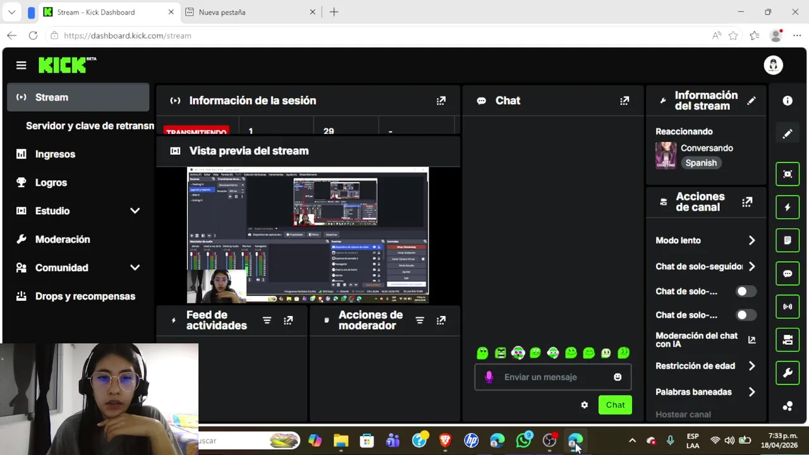
Task: Pop out the Acciones de canal panel
Action: pos(747,202)
